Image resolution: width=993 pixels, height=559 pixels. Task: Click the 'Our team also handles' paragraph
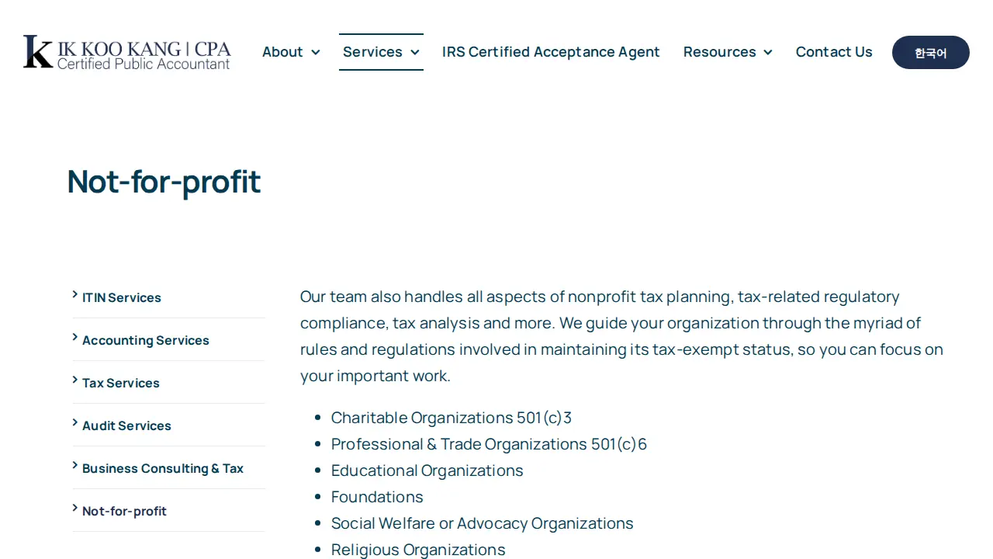tap(621, 336)
